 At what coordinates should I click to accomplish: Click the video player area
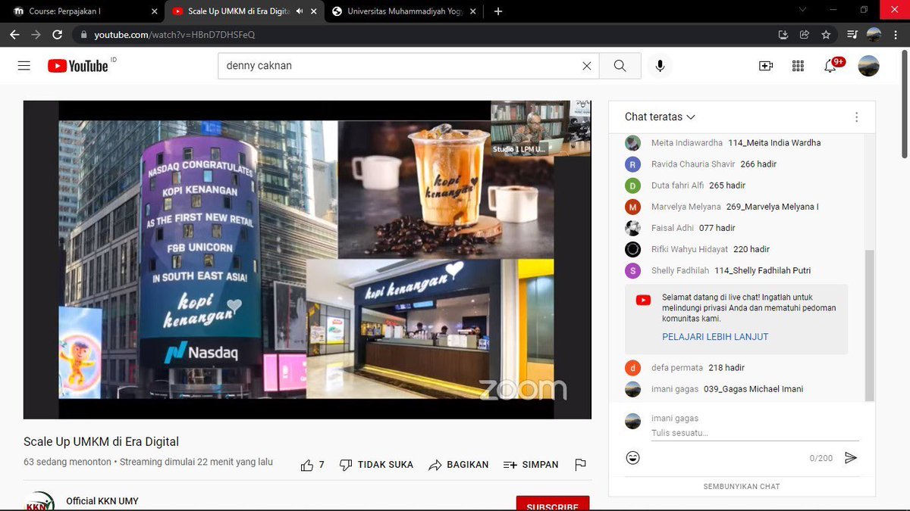tap(307, 260)
